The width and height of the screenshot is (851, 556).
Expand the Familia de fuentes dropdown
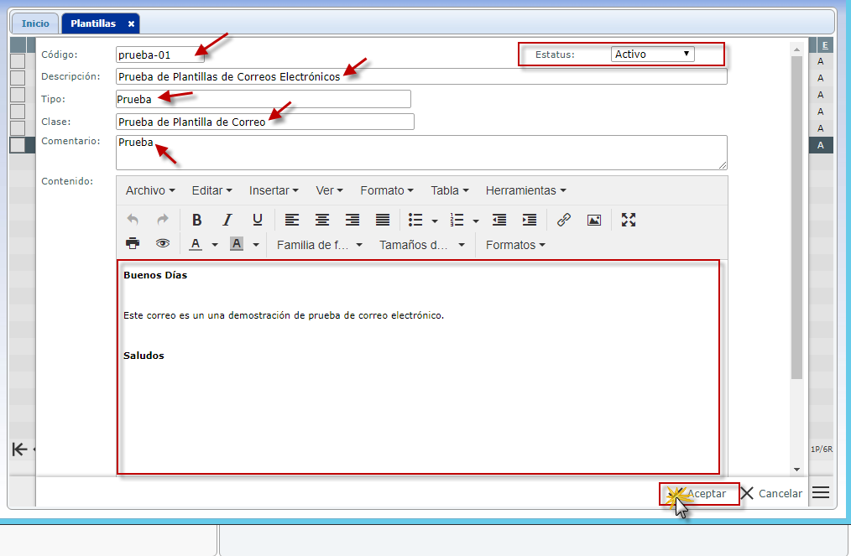click(x=320, y=245)
